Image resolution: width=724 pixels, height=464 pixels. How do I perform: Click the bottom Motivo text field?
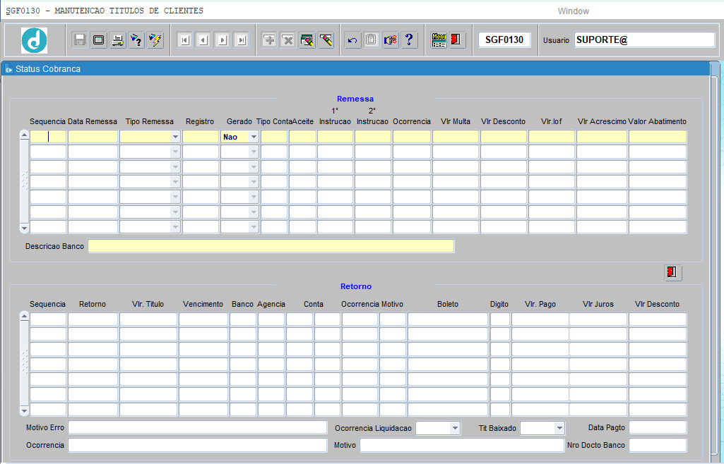click(x=462, y=445)
